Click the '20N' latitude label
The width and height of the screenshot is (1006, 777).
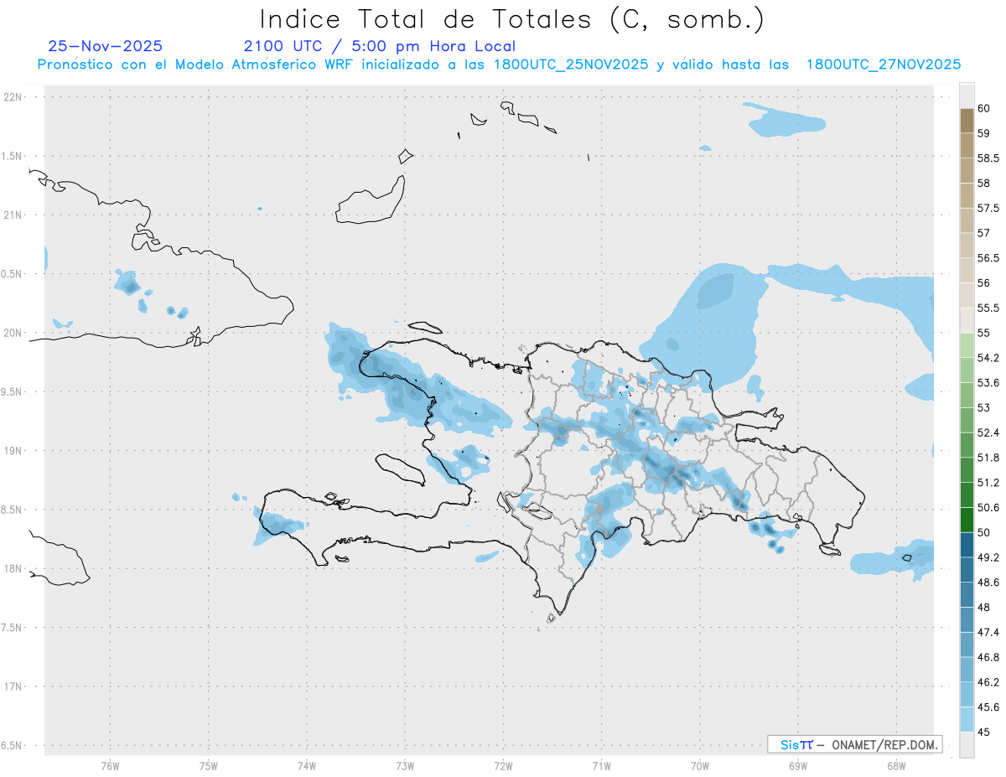click(13, 333)
